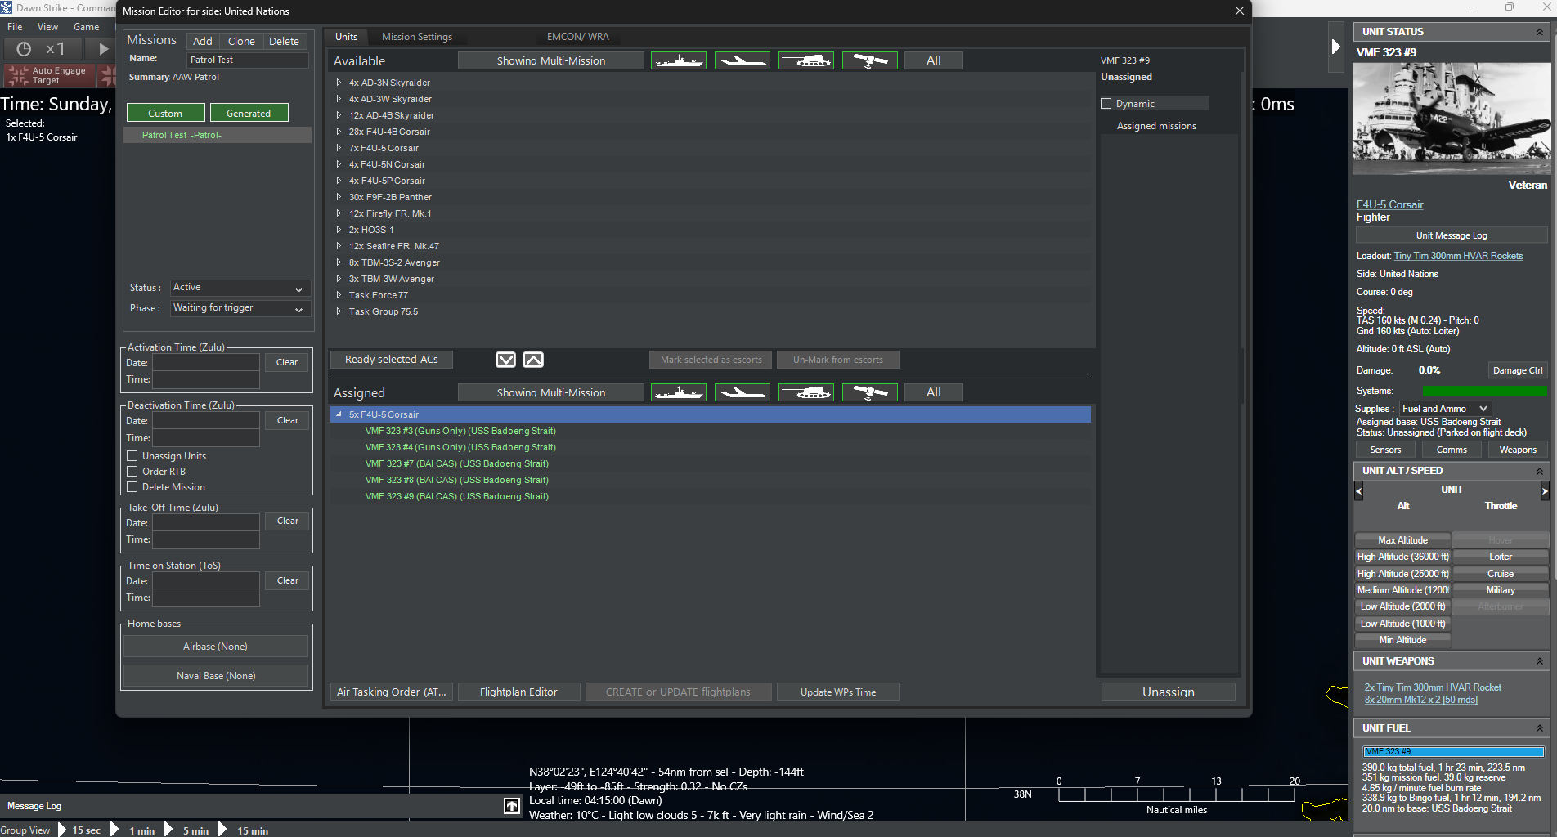Open the Phase dropdown set to Waiting for trigger
Viewport: 1557px width, 837px height.
point(240,308)
